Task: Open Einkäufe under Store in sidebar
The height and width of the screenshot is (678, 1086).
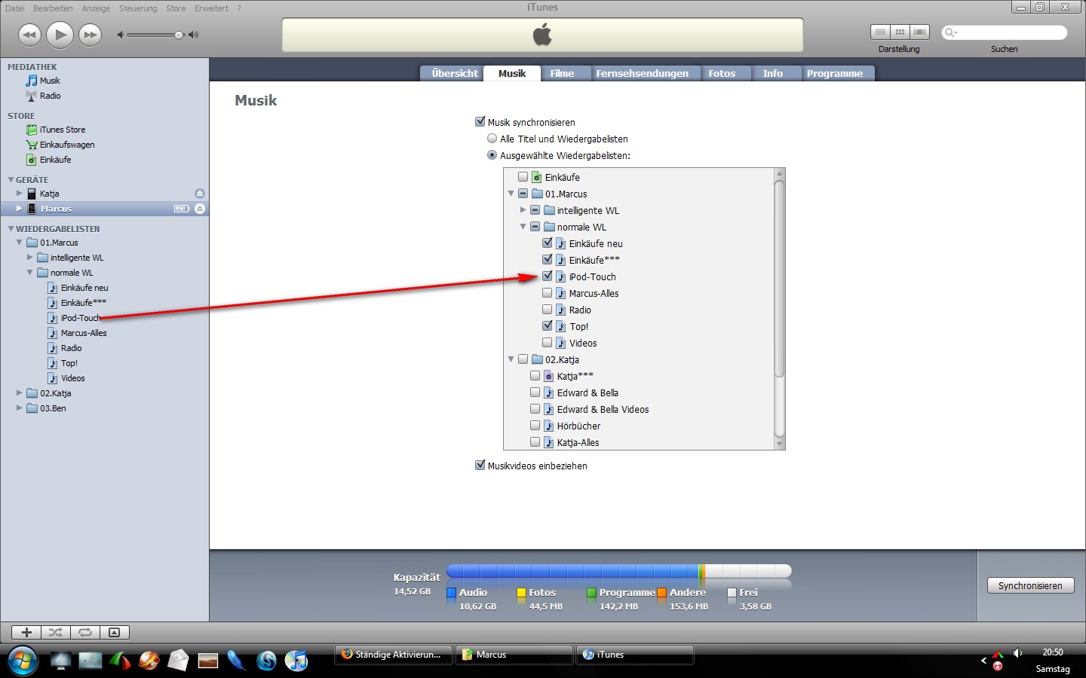Action: coord(55,160)
